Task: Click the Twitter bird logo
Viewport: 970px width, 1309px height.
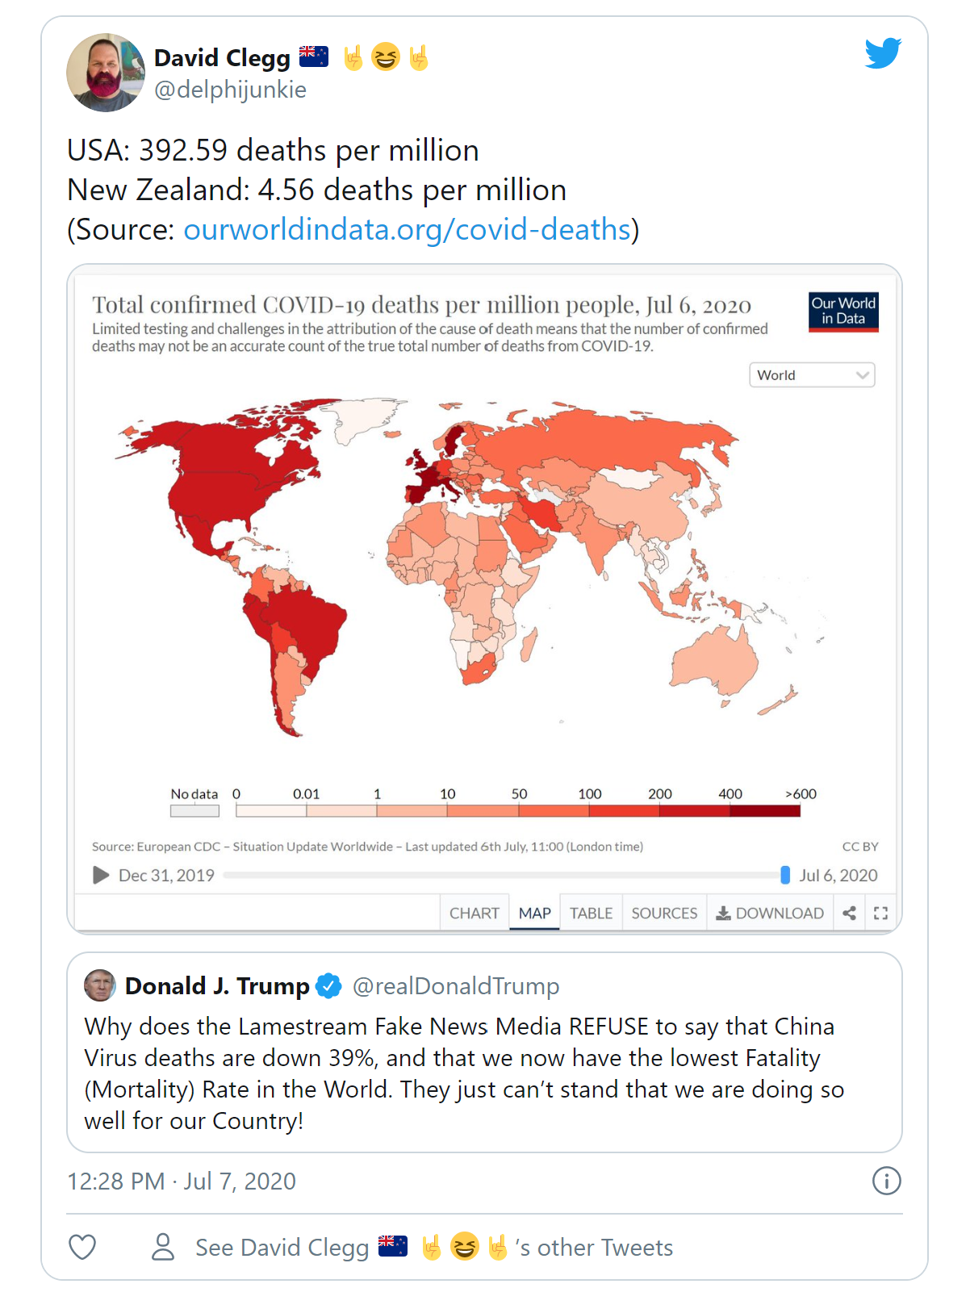Action: click(x=883, y=53)
